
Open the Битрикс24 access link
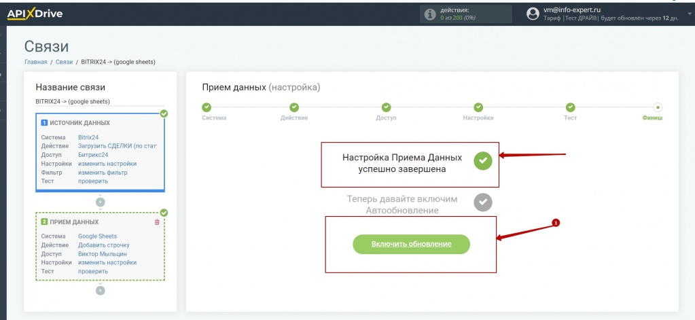93,155
